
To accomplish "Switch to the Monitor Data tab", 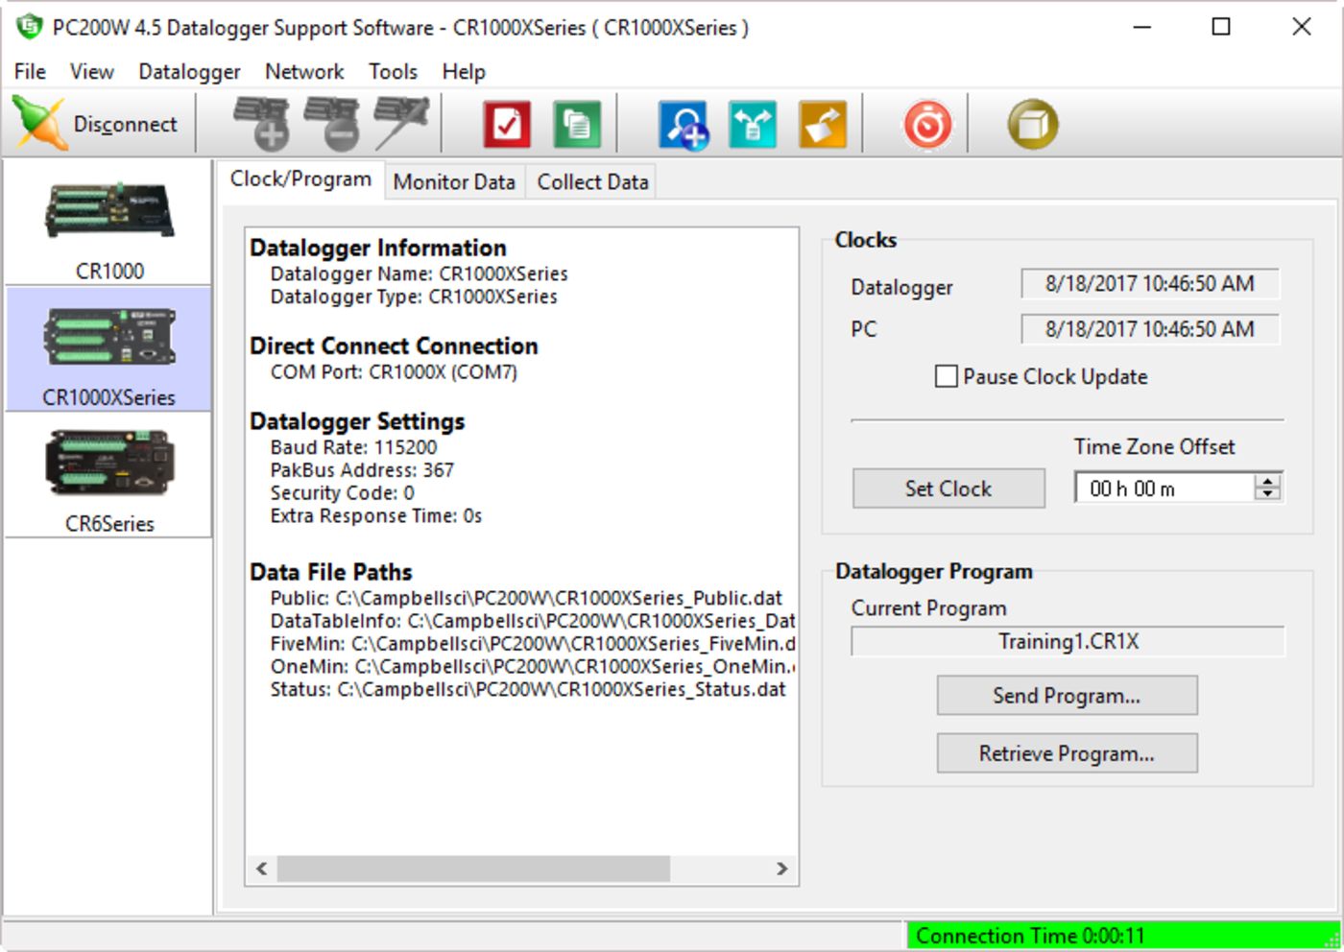I will 454,182.
